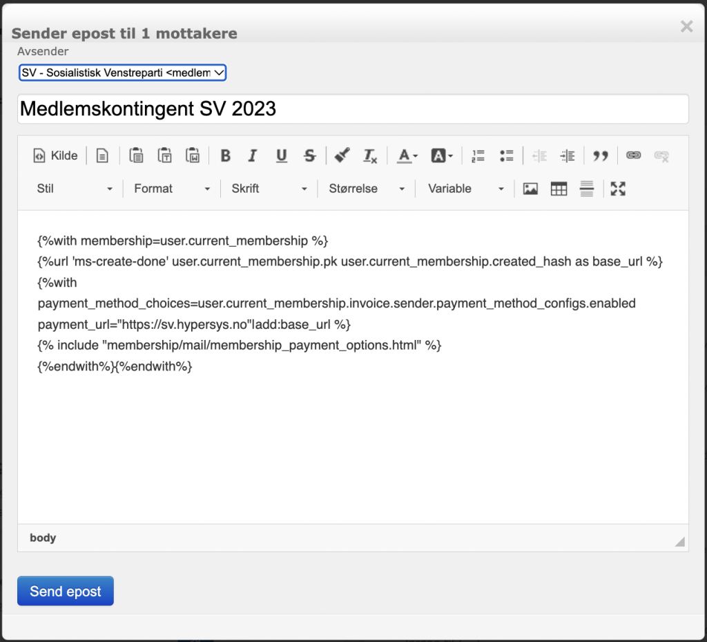Click Paste as plain text icon
The height and width of the screenshot is (642, 707).
164,155
